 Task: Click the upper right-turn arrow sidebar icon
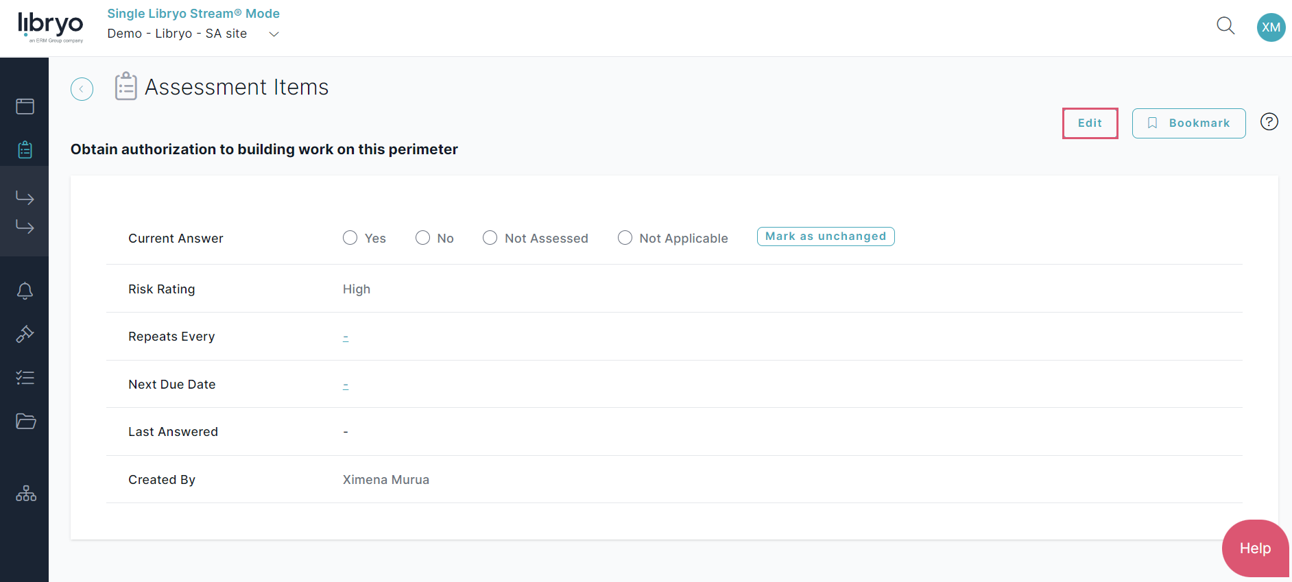pyautogui.click(x=25, y=197)
